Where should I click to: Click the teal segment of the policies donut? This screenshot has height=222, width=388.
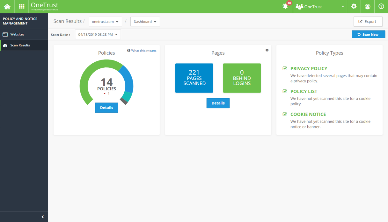pyautogui.click(x=127, y=96)
